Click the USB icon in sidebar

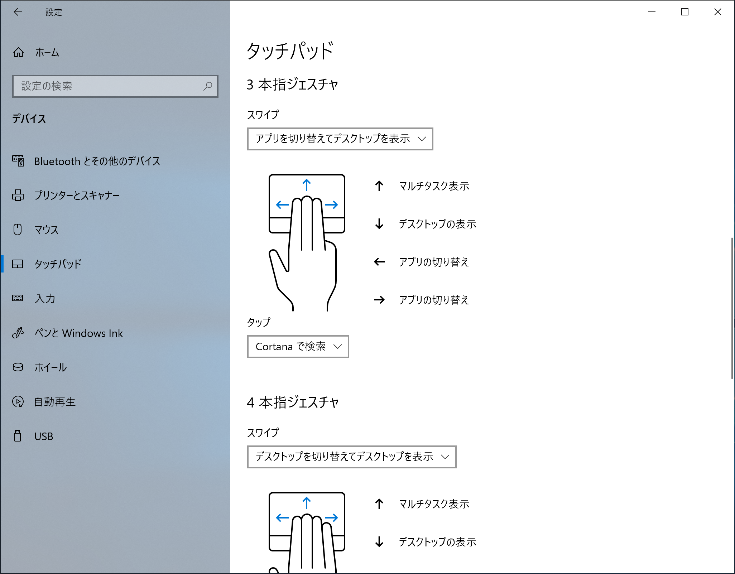[x=18, y=436]
